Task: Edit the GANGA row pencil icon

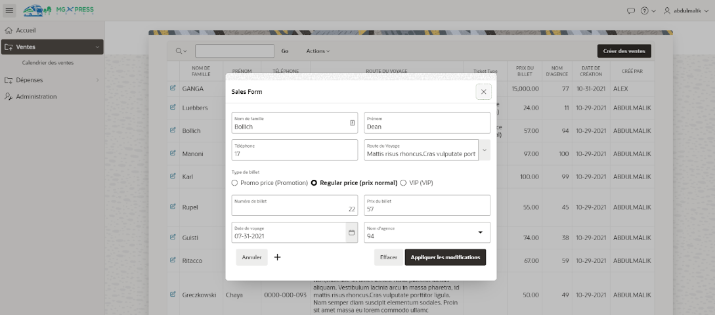Action: click(x=173, y=88)
